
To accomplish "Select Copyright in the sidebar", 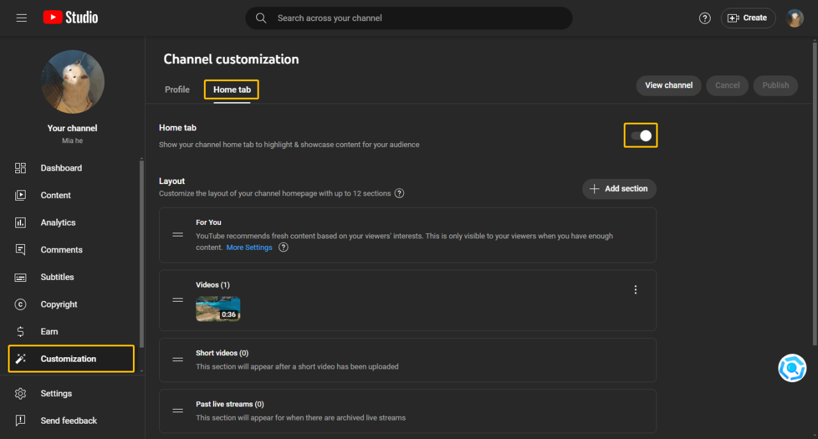I will 58,304.
